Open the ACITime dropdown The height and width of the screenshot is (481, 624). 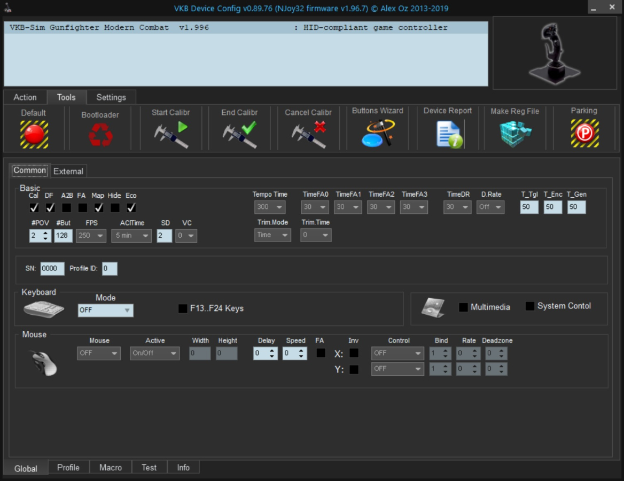point(131,236)
